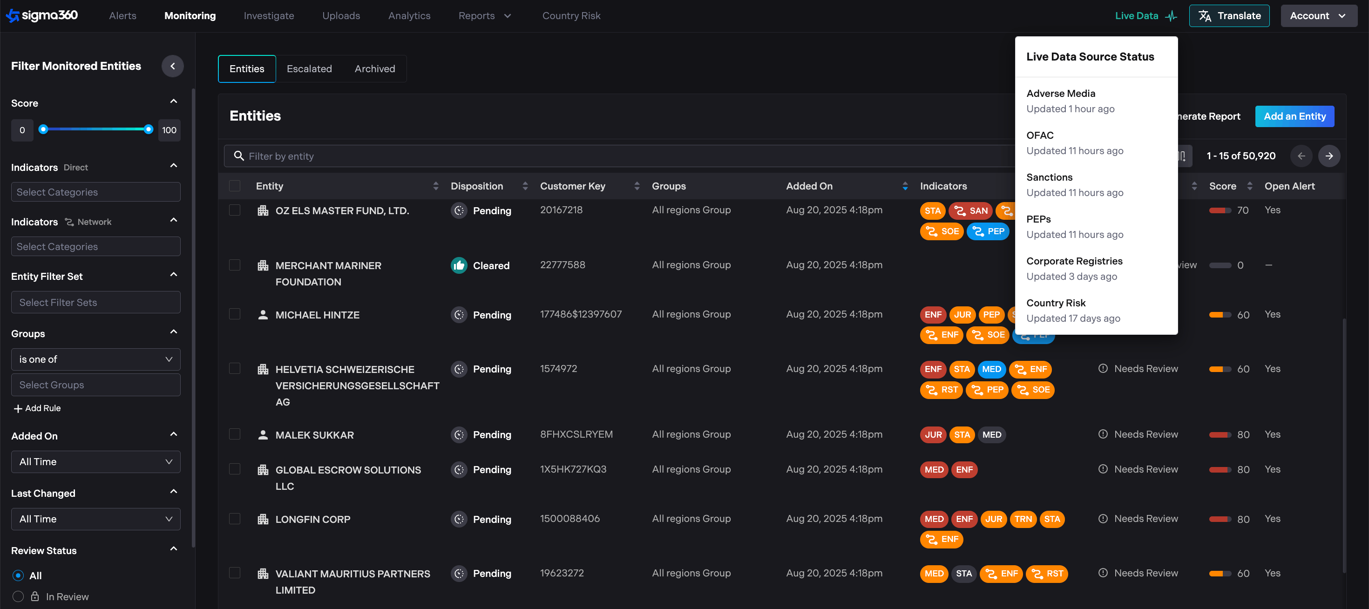Viewport: 1369px width, 609px height.
Task: Select In Review radio option
Action: 18,596
